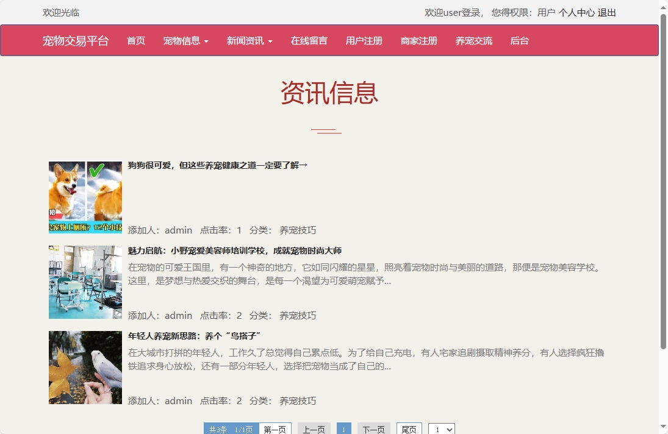Click 退出 to log out
The height and width of the screenshot is (434, 668).
coord(607,12)
